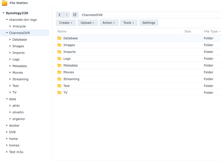Select olivetin in the folder tree
This screenshot has height=161, width=221.
[x=18, y=112]
